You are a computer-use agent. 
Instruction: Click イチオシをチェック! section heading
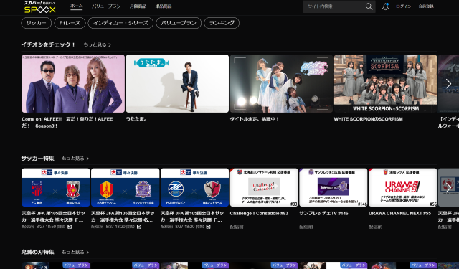(48, 44)
